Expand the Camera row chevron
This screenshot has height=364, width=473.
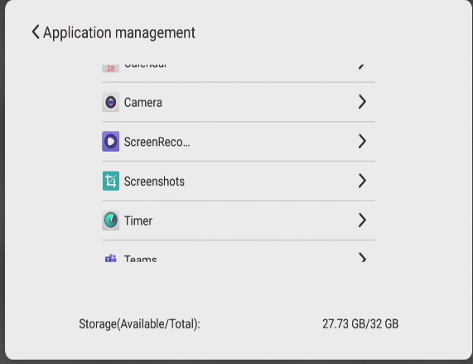(362, 102)
